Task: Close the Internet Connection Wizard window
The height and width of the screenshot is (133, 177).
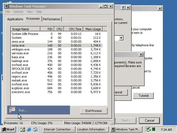Action: [160, 9]
